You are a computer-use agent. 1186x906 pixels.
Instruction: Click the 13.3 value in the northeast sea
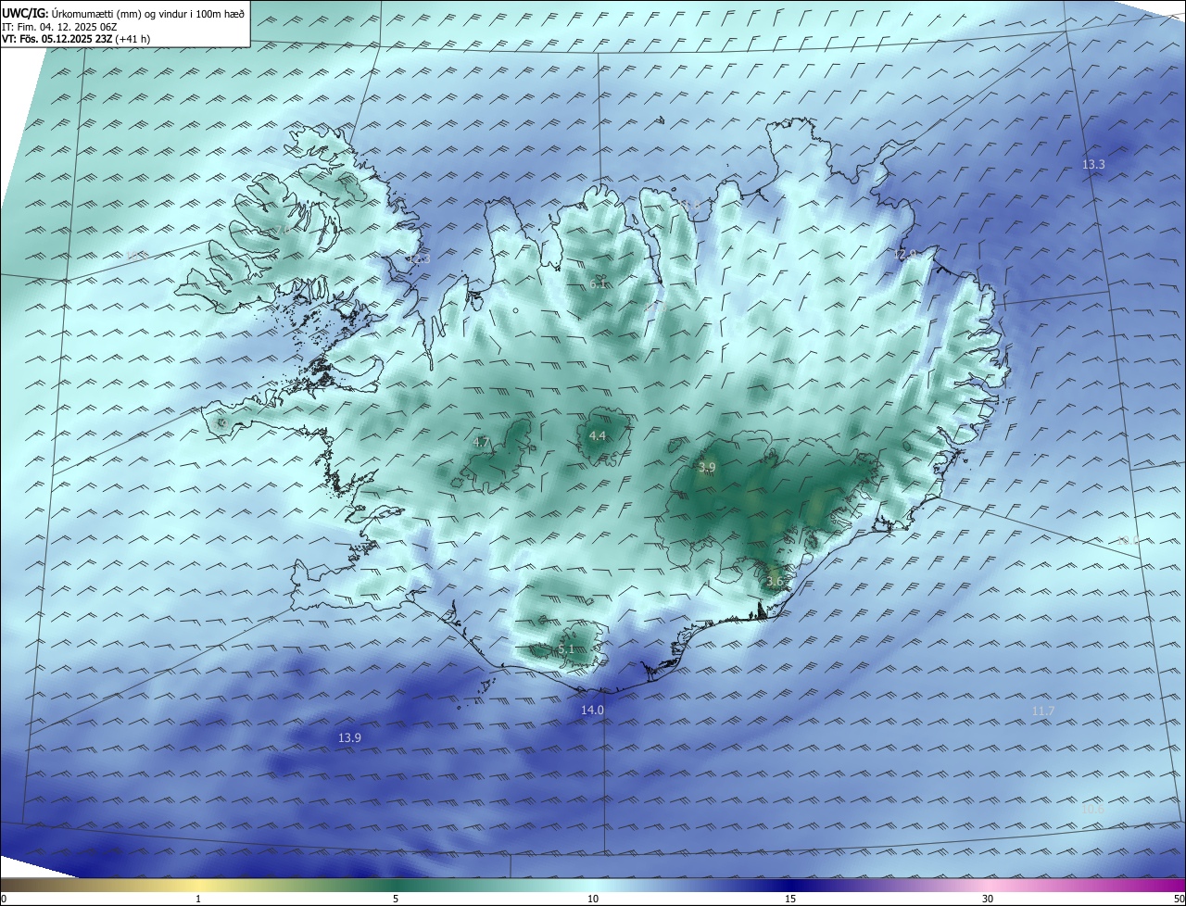(x=1093, y=164)
